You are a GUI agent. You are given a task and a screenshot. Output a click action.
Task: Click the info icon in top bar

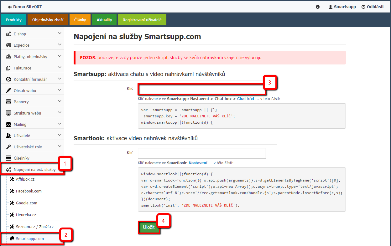(318, 7)
